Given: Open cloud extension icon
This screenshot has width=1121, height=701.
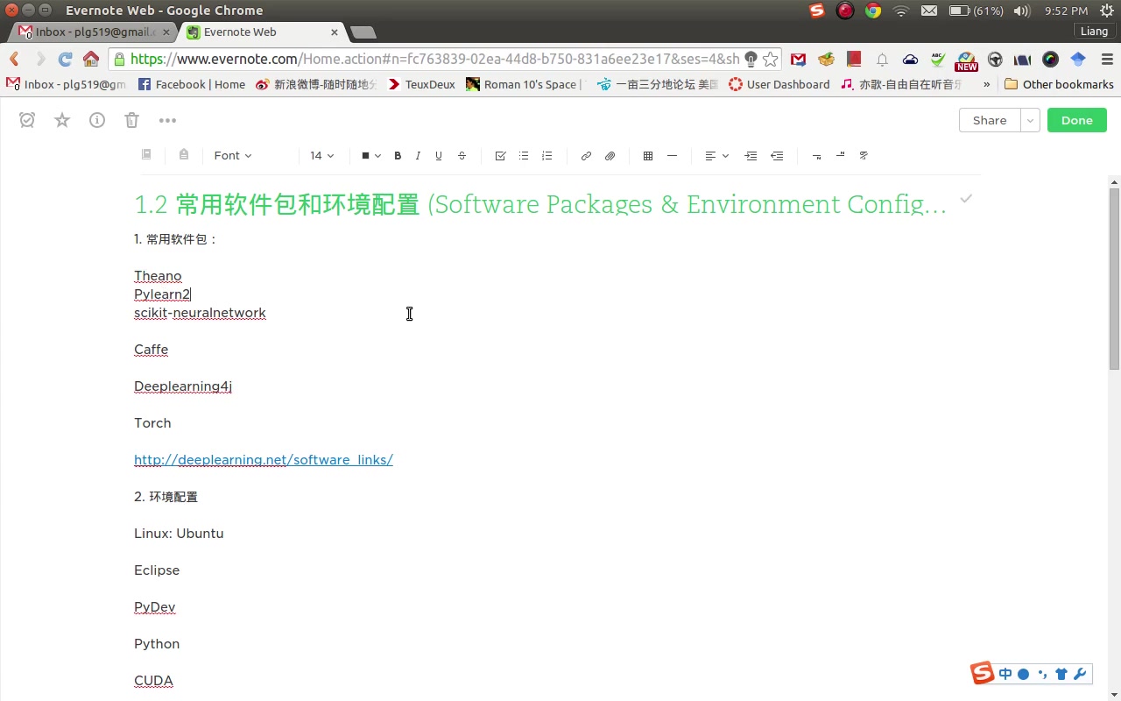Looking at the screenshot, I should click(910, 59).
